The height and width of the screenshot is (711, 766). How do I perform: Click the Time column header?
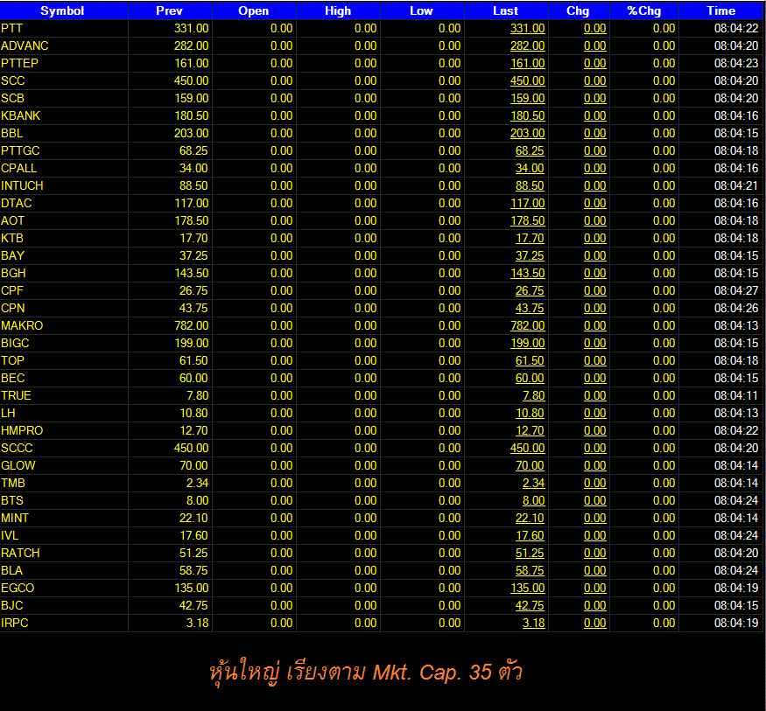(x=721, y=10)
